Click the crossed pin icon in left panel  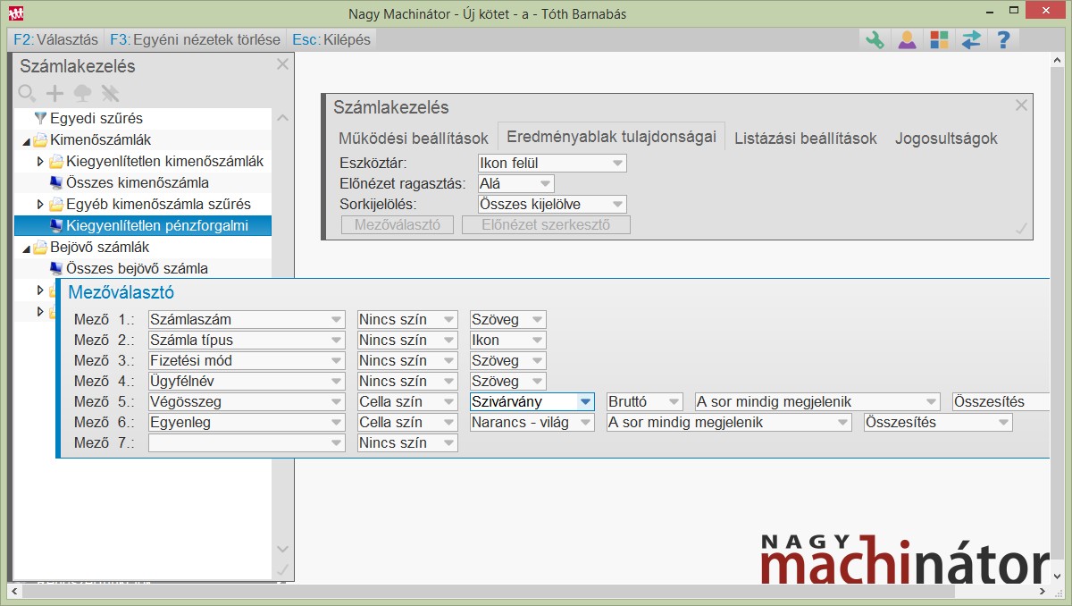(x=110, y=93)
